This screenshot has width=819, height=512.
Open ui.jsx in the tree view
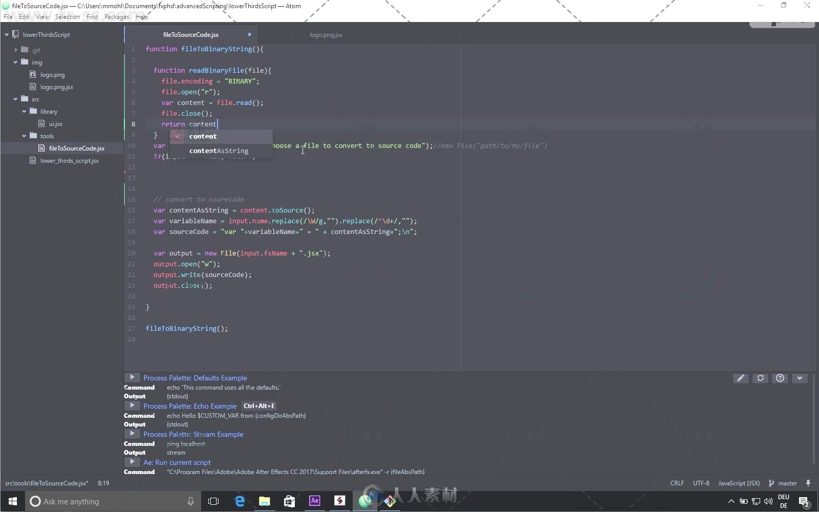tap(55, 123)
